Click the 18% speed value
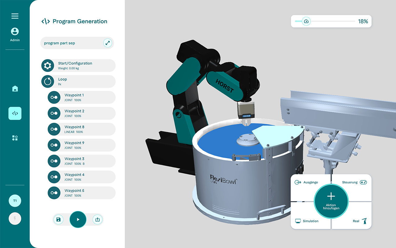The width and height of the screenshot is (396, 248). (x=363, y=21)
